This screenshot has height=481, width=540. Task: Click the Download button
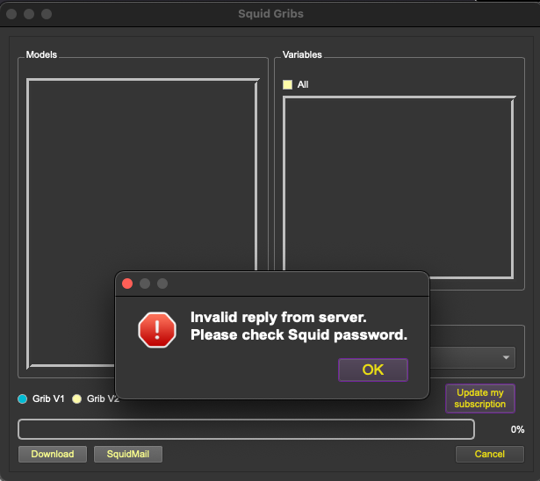53,454
